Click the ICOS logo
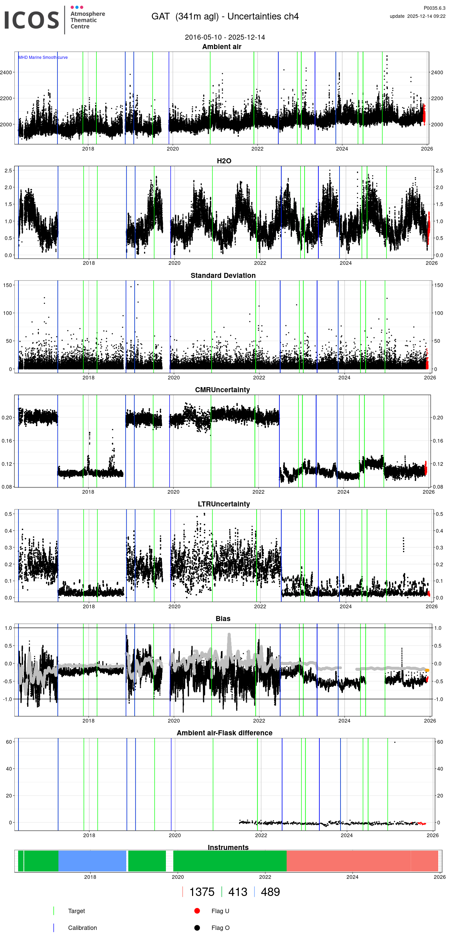The width and height of the screenshot is (450, 941). [x=31, y=20]
